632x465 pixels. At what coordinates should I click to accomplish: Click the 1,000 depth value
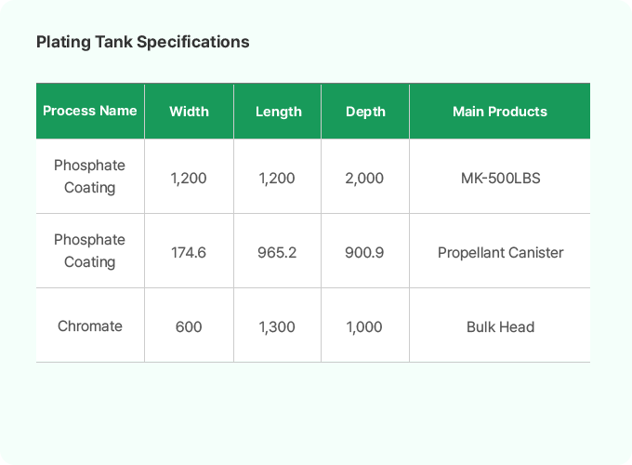pyautogui.click(x=364, y=326)
